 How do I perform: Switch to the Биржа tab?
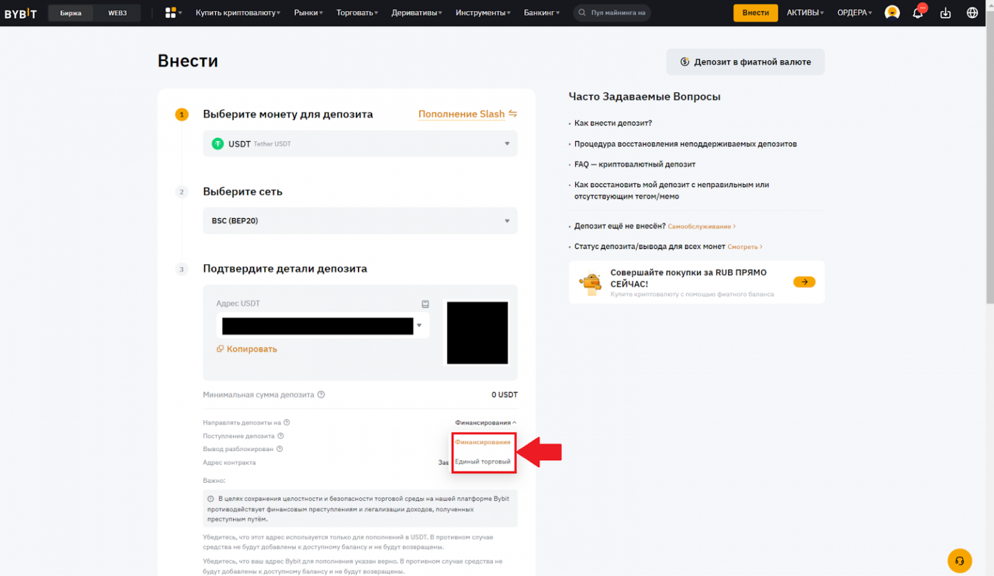(71, 12)
